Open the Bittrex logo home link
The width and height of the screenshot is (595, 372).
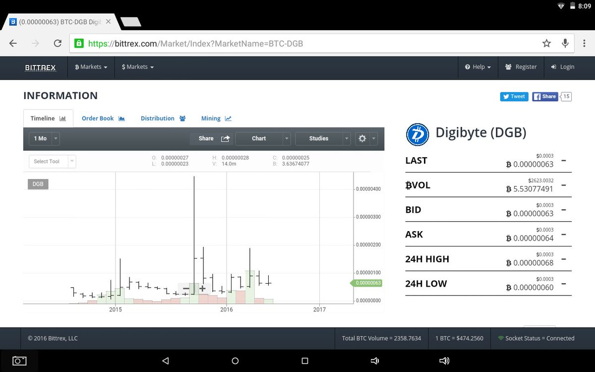[x=41, y=67]
